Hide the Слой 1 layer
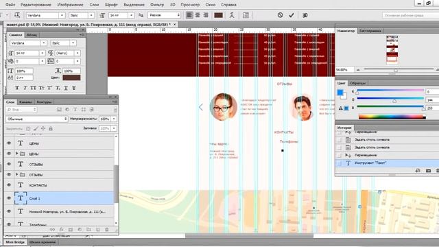This screenshot has height=247, width=439. click(x=9, y=198)
